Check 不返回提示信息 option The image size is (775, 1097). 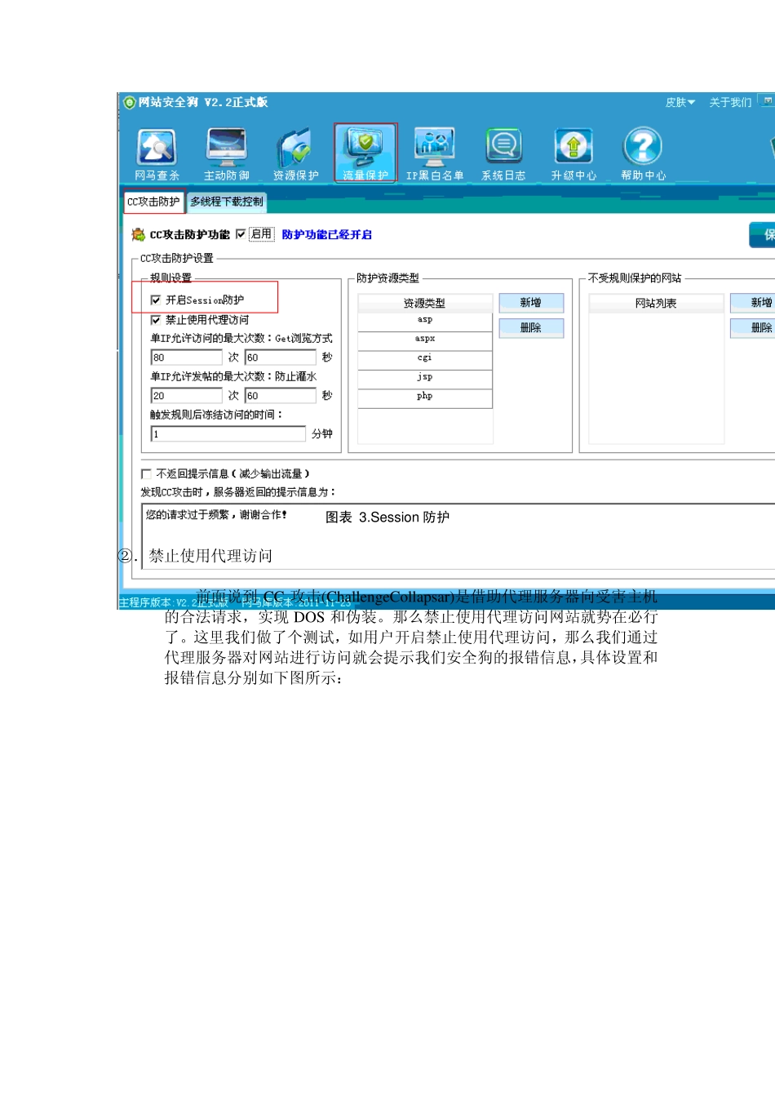(x=146, y=473)
